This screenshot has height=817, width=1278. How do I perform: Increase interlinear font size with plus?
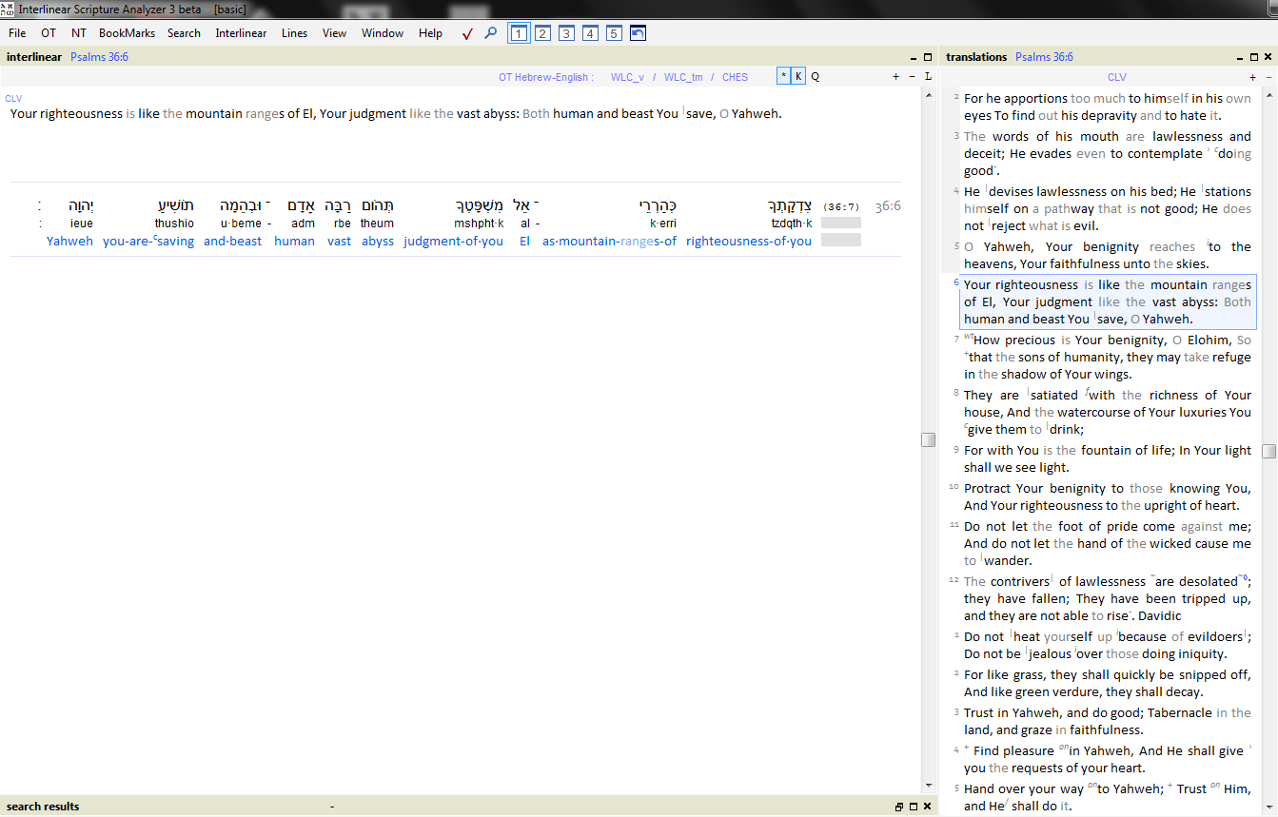(895, 77)
